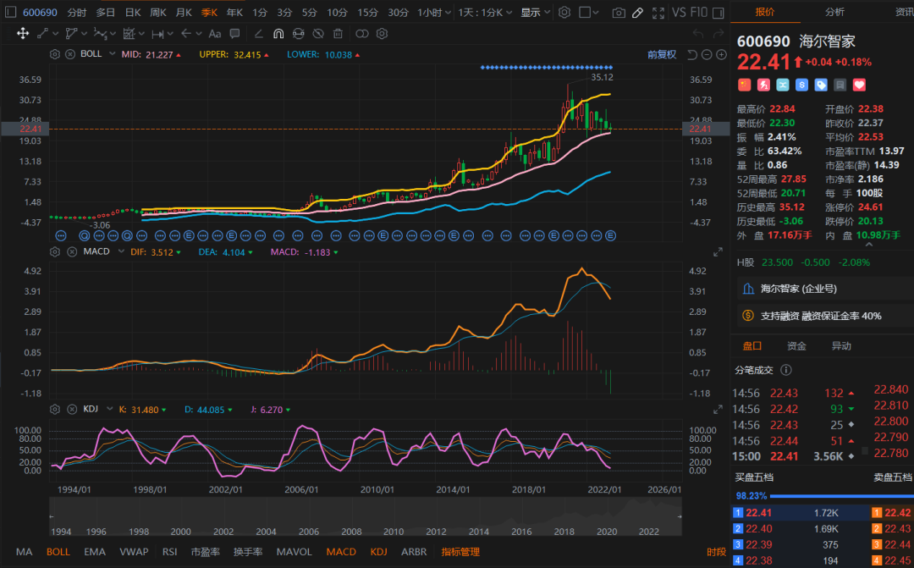
Task: Click the trash icon to delete drawings
Action: coord(338,34)
